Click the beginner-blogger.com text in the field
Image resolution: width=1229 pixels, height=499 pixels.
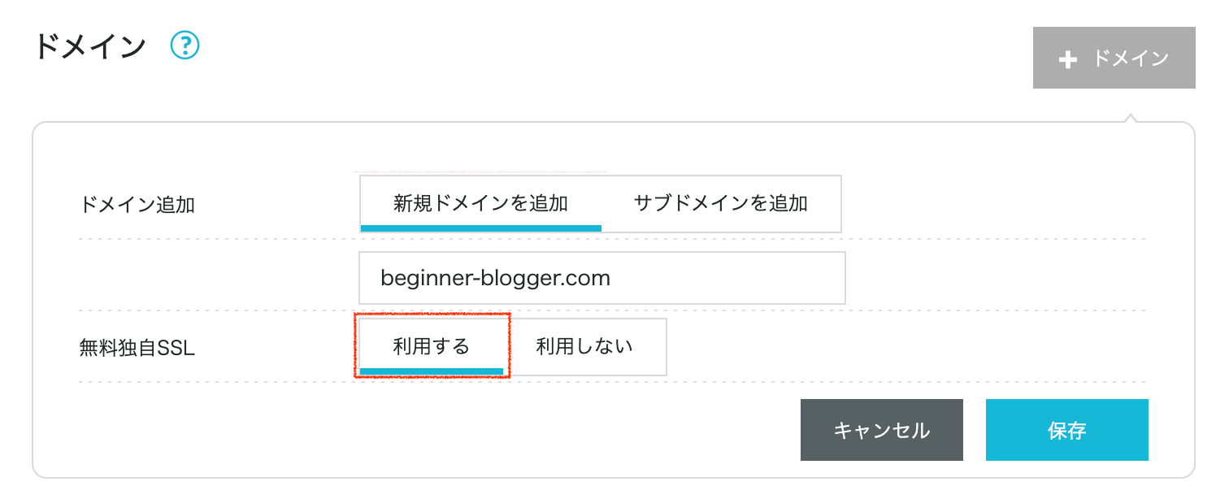click(495, 279)
